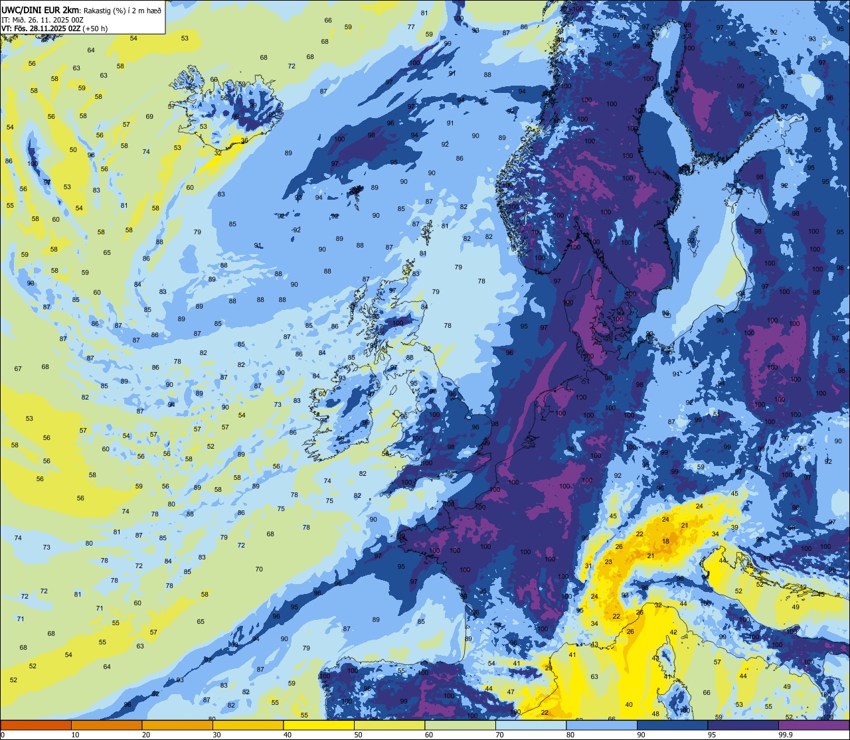Click the legend color segment between 10 and 20
The height and width of the screenshot is (740, 850).
click(x=106, y=725)
